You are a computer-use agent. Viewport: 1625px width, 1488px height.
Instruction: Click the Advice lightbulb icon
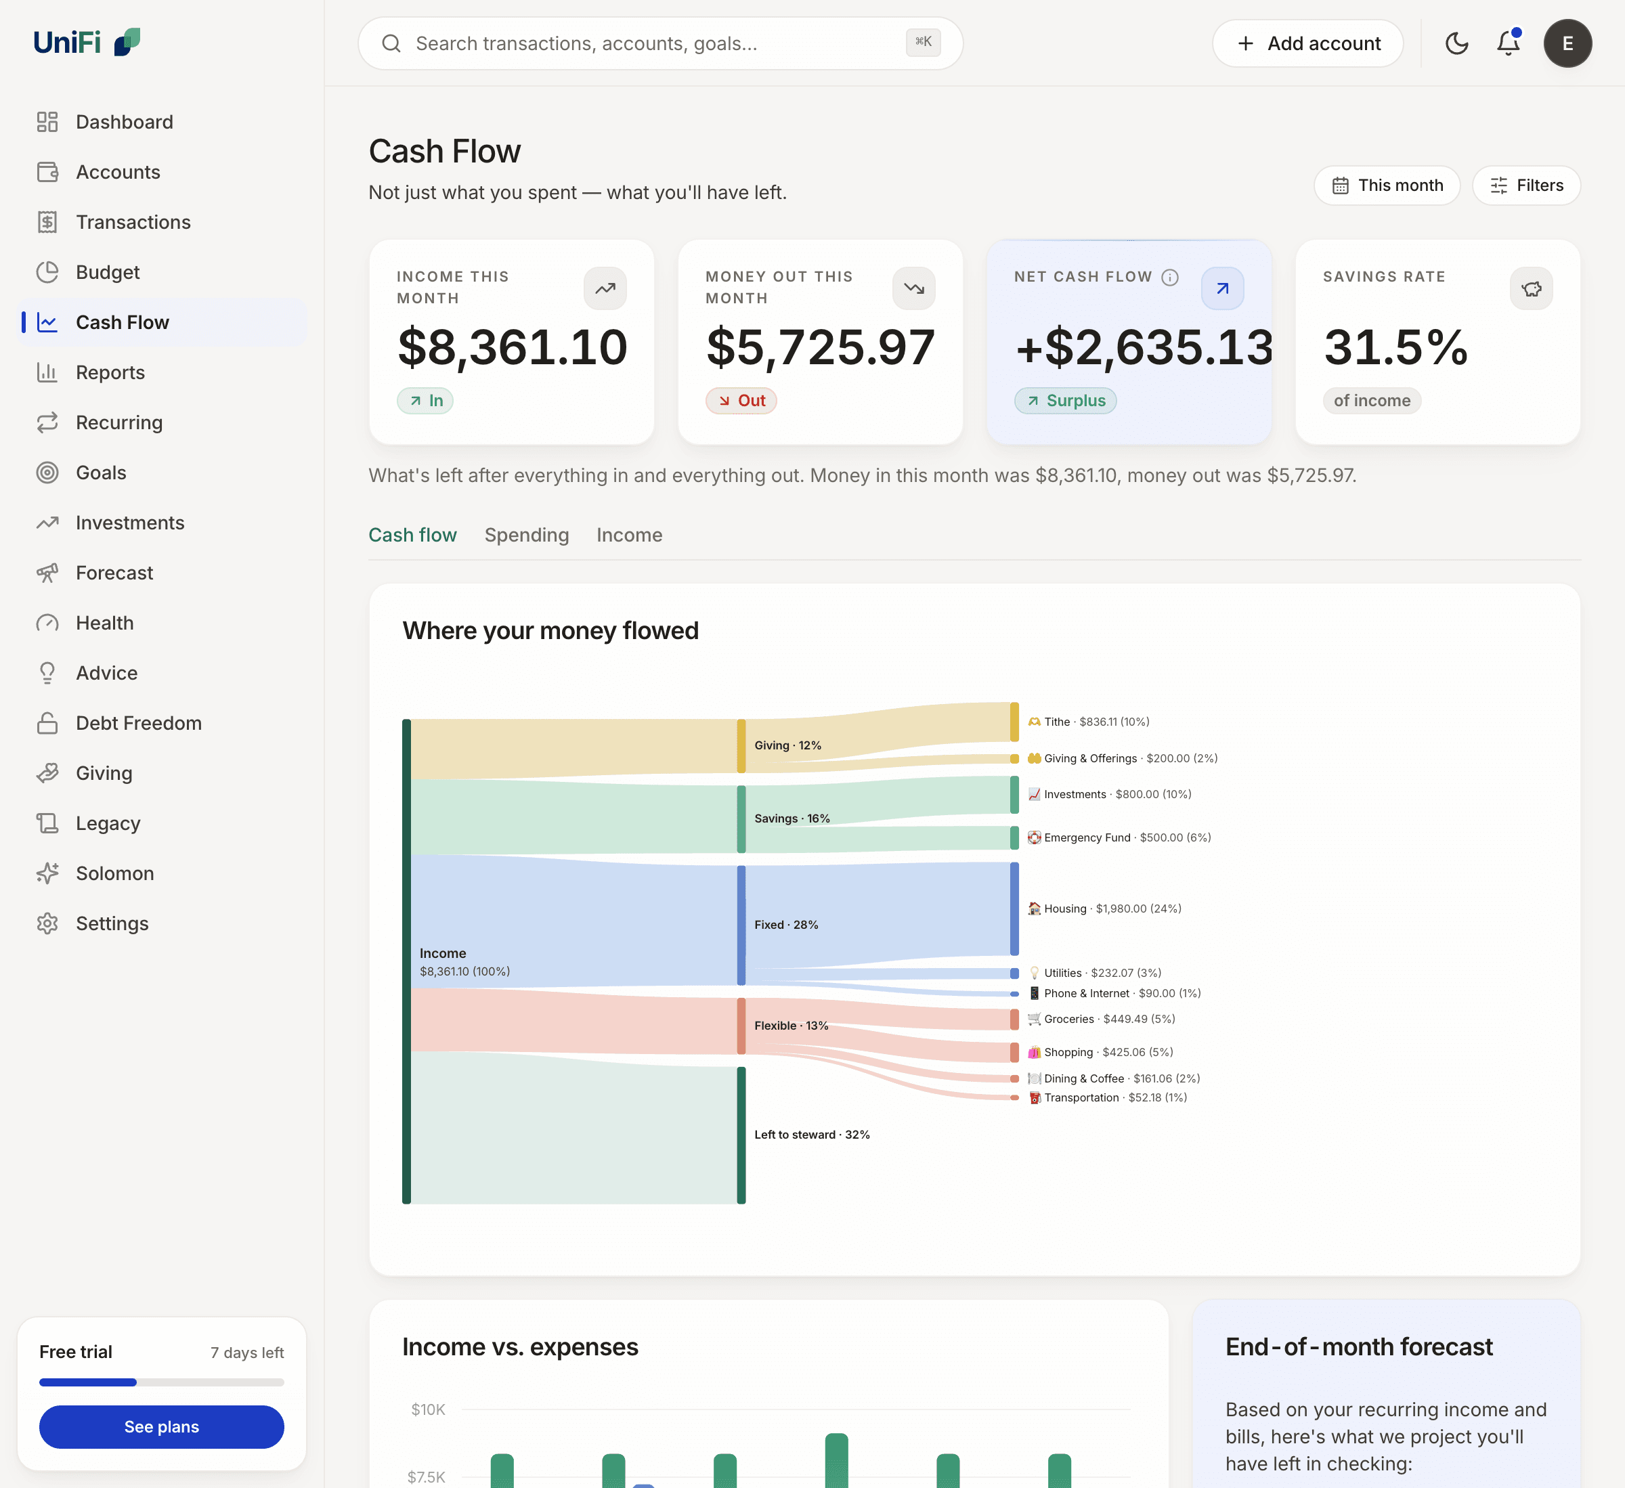tap(47, 673)
